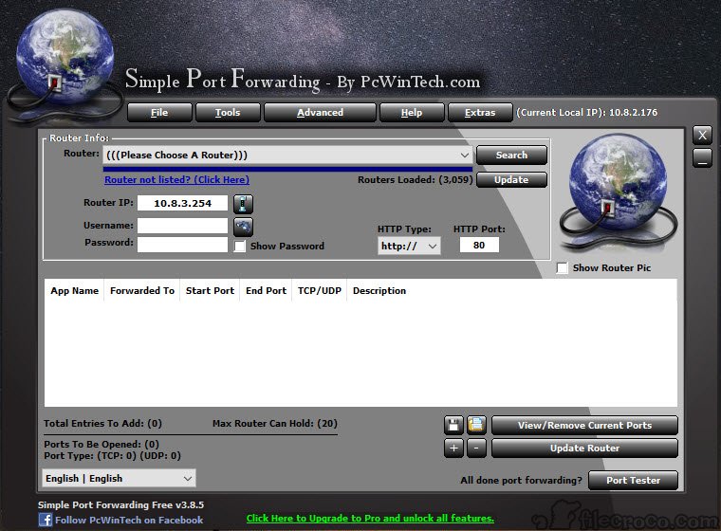Click the Username input field
Image resolution: width=721 pixels, height=531 pixels.
182,226
